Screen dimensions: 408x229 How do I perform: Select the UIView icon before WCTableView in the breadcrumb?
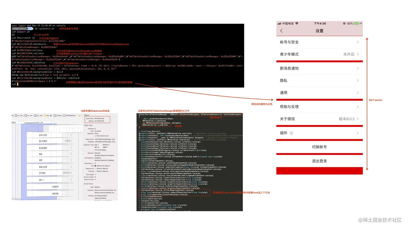(55, 115)
